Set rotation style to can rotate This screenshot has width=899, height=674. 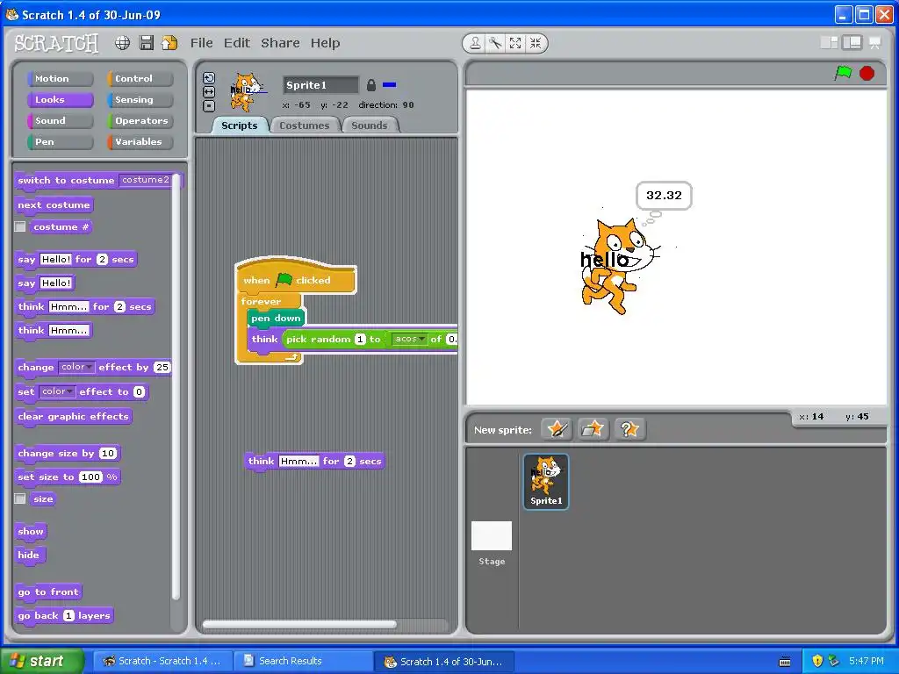pyautogui.click(x=209, y=78)
